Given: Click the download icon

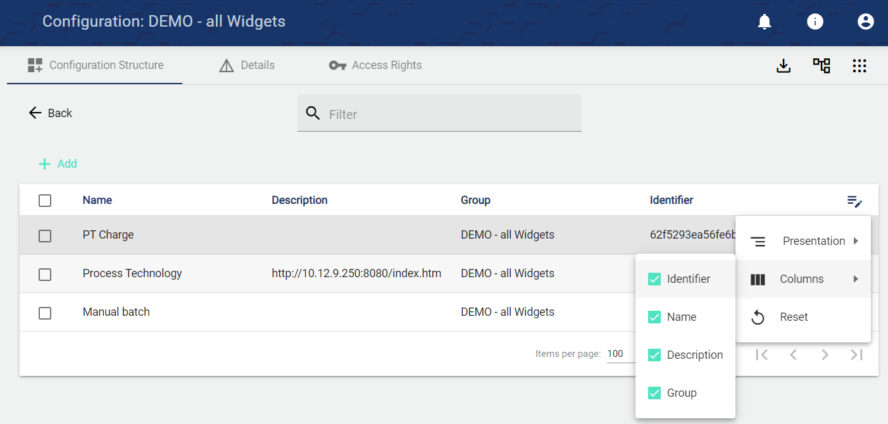Looking at the screenshot, I should pyautogui.click(x=784, y=66).
